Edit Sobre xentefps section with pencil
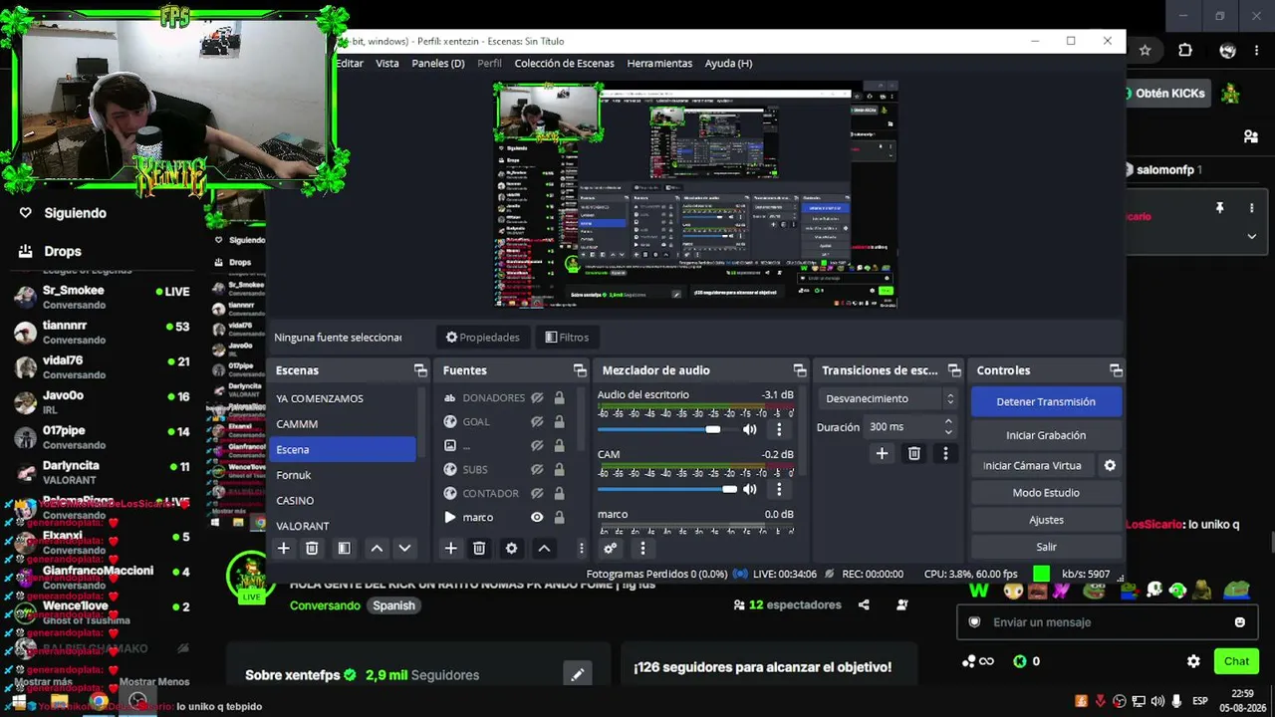1275x717 pixels. tap(577, 674)
